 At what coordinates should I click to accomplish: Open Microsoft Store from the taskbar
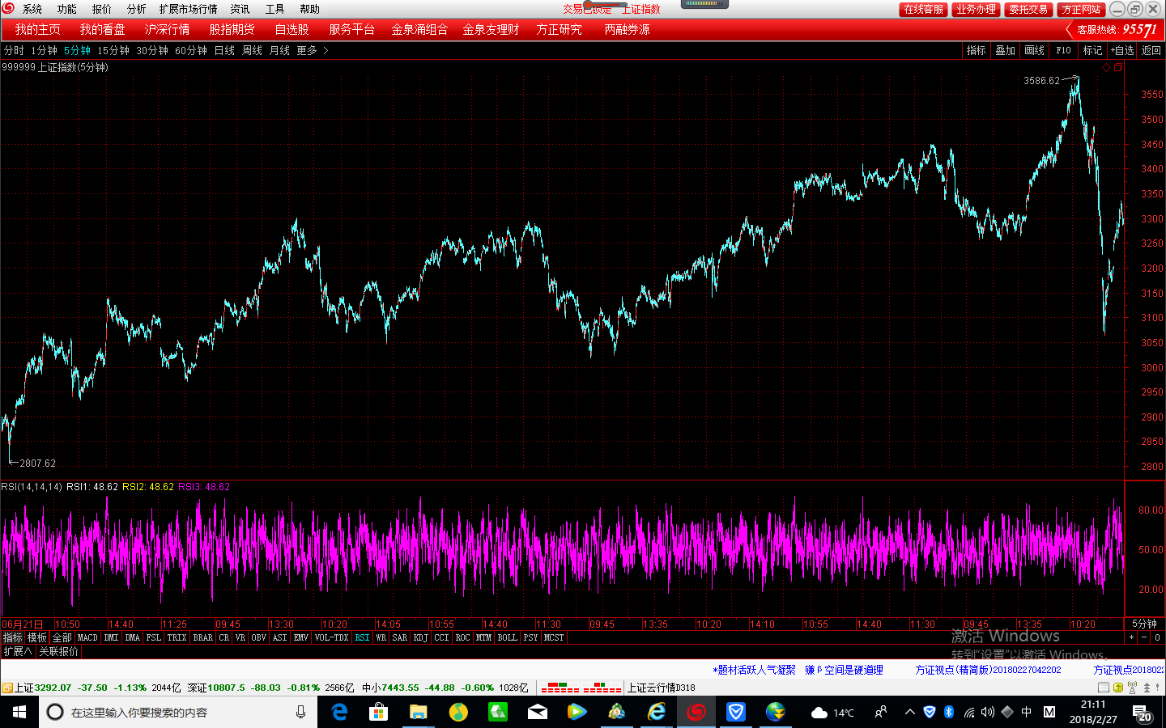coord(378,712)
